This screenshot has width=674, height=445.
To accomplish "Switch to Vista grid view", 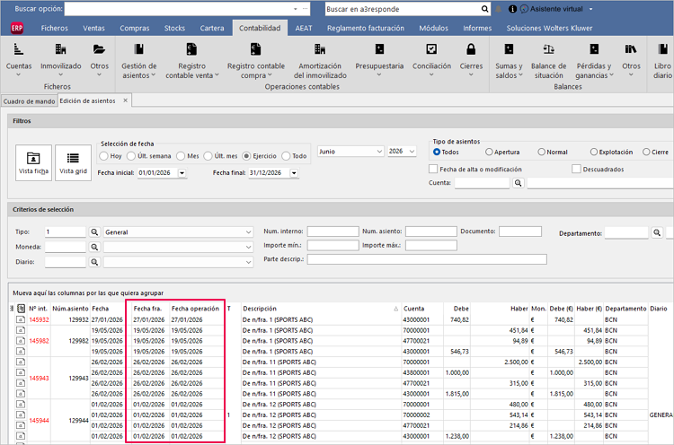I will 73,162.
